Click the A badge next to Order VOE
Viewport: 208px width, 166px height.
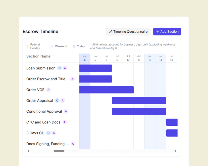pyautogui.click(x=48, y=90)
